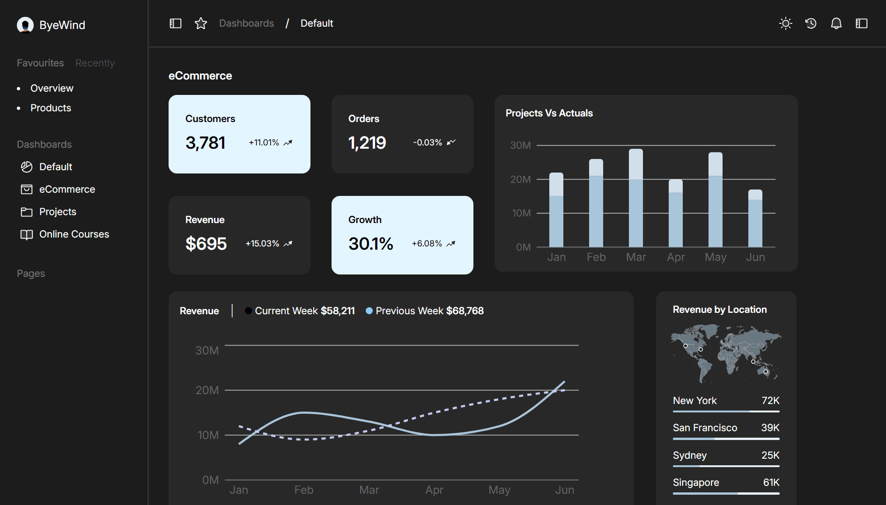This screenshot has width=886, height=505.
Task: Open the history icon in top bar
Action: coord(811,23)
